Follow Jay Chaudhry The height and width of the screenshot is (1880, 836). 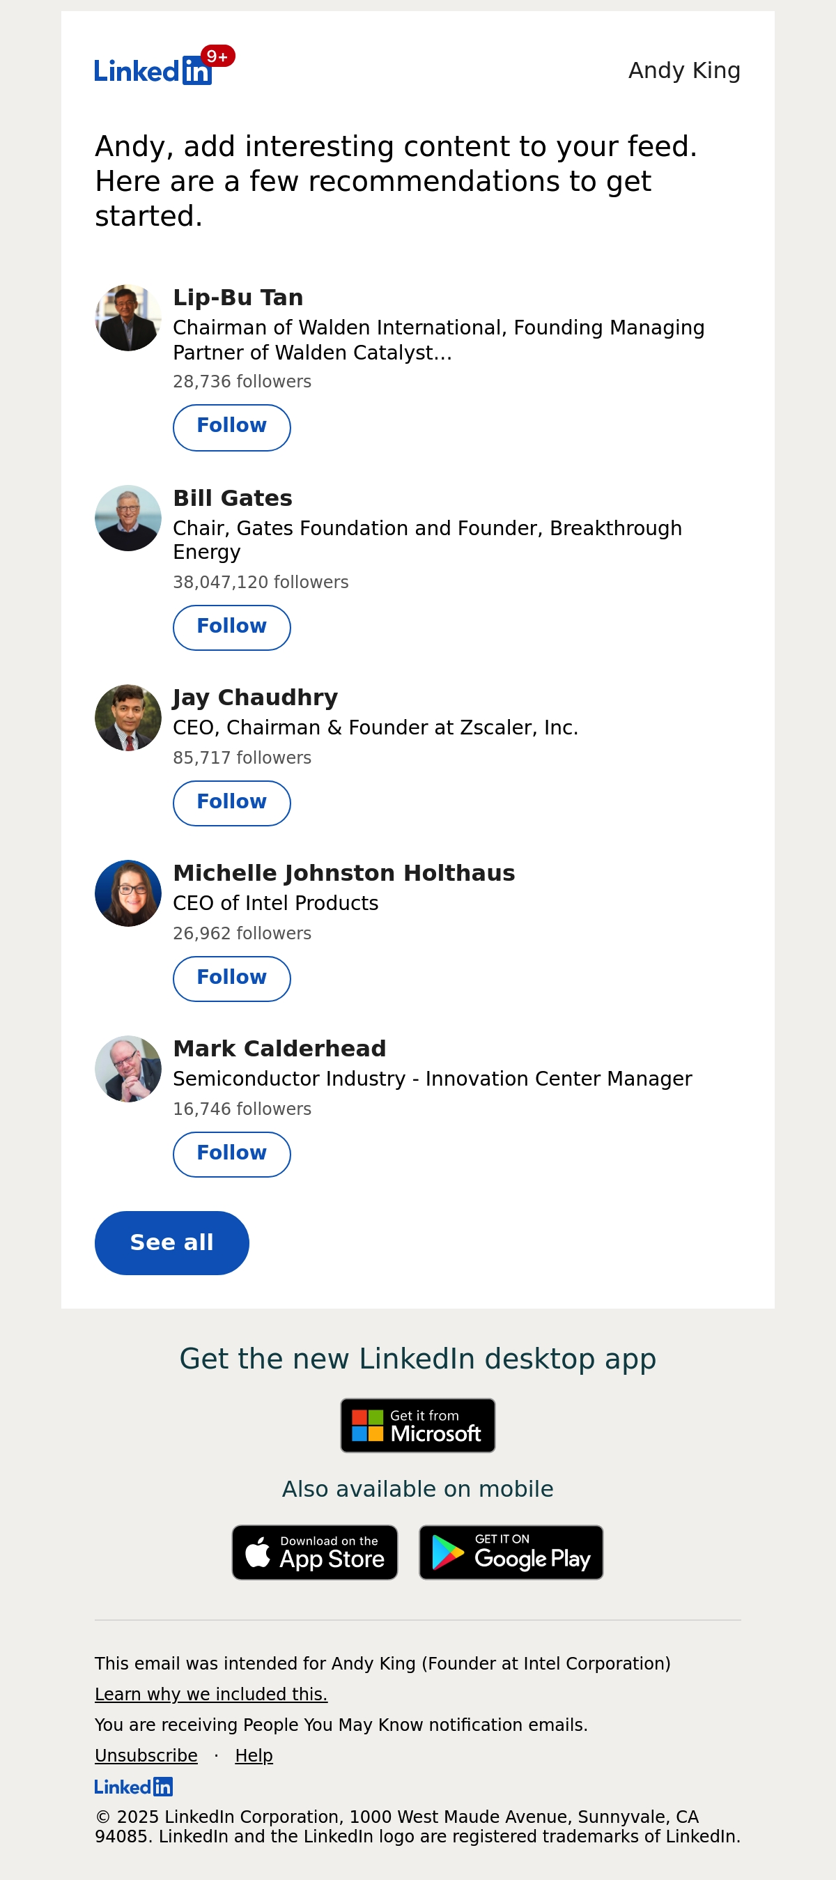pyautogui.click(x=232, y=803)
